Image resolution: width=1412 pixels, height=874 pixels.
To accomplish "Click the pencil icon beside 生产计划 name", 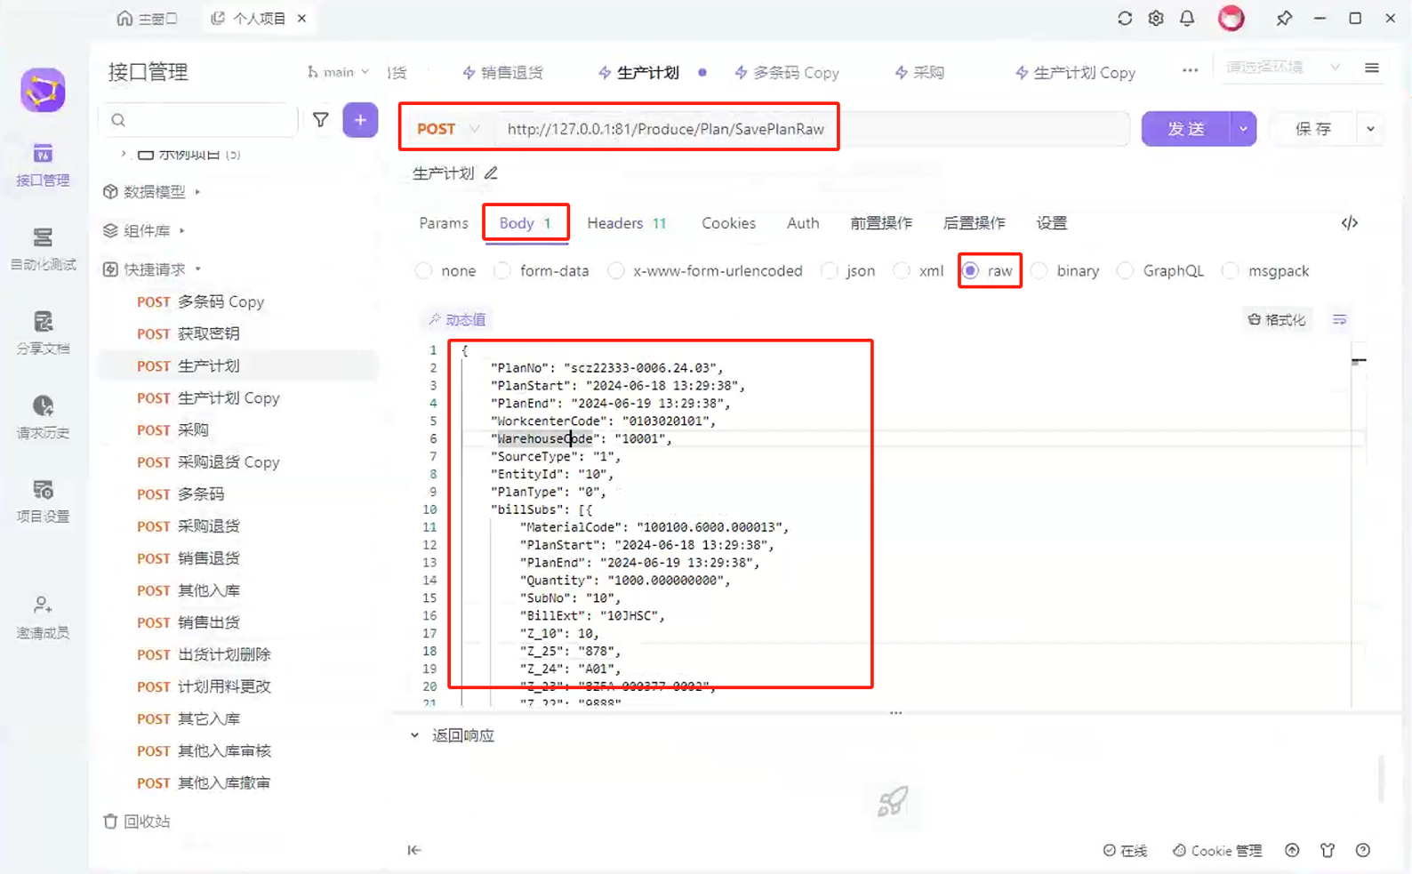I will click(491, 173).
